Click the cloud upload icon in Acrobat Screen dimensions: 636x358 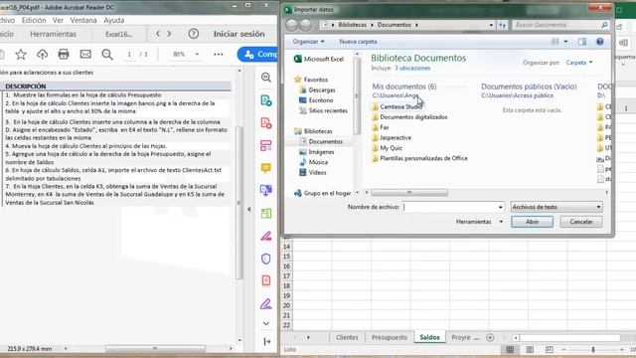click(x=42, y=54)
